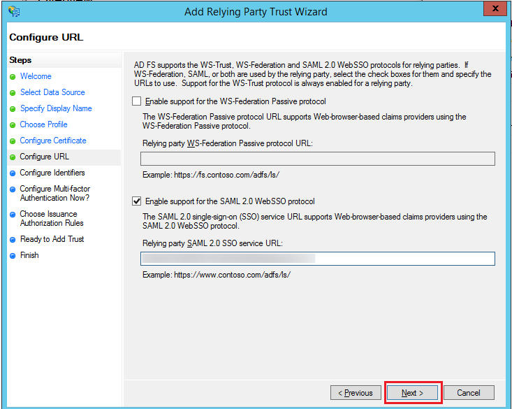Click the example text https://fs.contoso.com/adfs/ls/

tap(226, 175)
